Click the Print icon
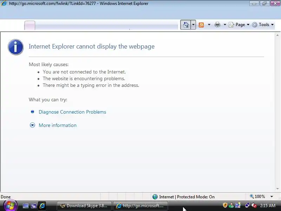Screen dimensions: 281x211 [x=217, y=25]
